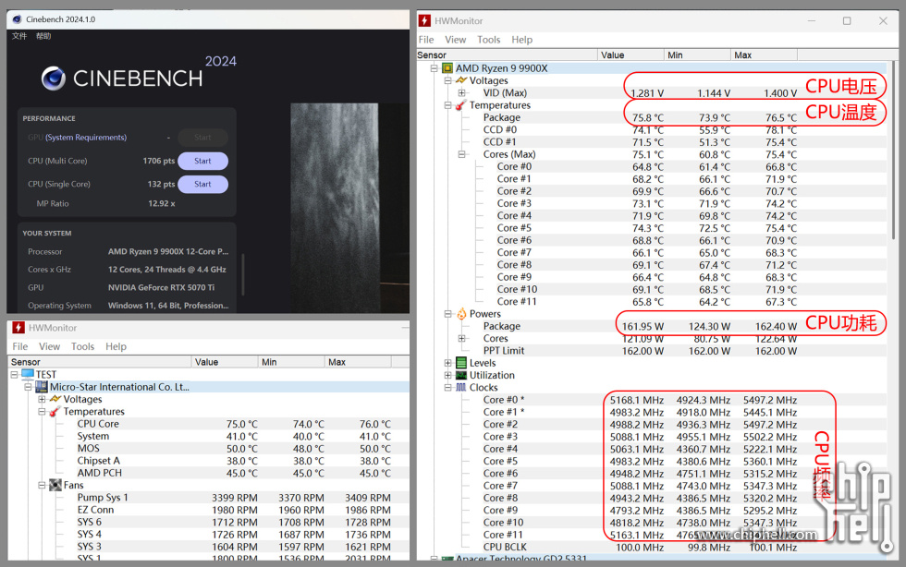Collapse the Micro-Star International node
This screenshot has width=906, height=567.
[x=28, y=387]
